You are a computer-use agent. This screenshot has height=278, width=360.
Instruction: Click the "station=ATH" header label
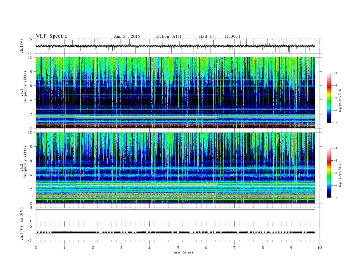(169, 36)
